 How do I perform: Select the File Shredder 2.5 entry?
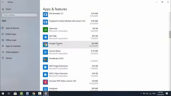point(56,14)
